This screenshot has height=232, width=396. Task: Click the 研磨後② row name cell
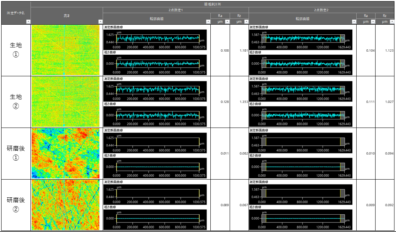(x=15, y=205)
